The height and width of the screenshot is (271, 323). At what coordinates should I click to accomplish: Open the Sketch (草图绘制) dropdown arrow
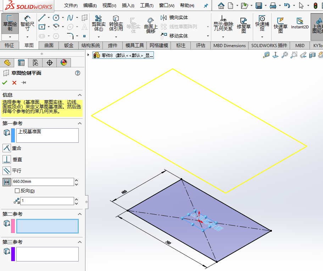tap(10, 37)
